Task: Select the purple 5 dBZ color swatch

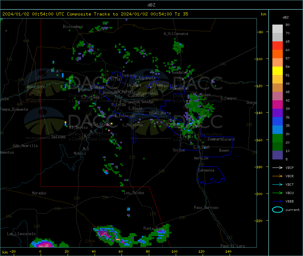Action: tap(277, 155)
